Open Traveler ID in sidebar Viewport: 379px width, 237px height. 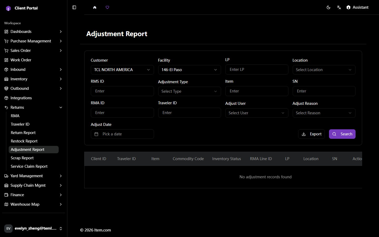34,124
